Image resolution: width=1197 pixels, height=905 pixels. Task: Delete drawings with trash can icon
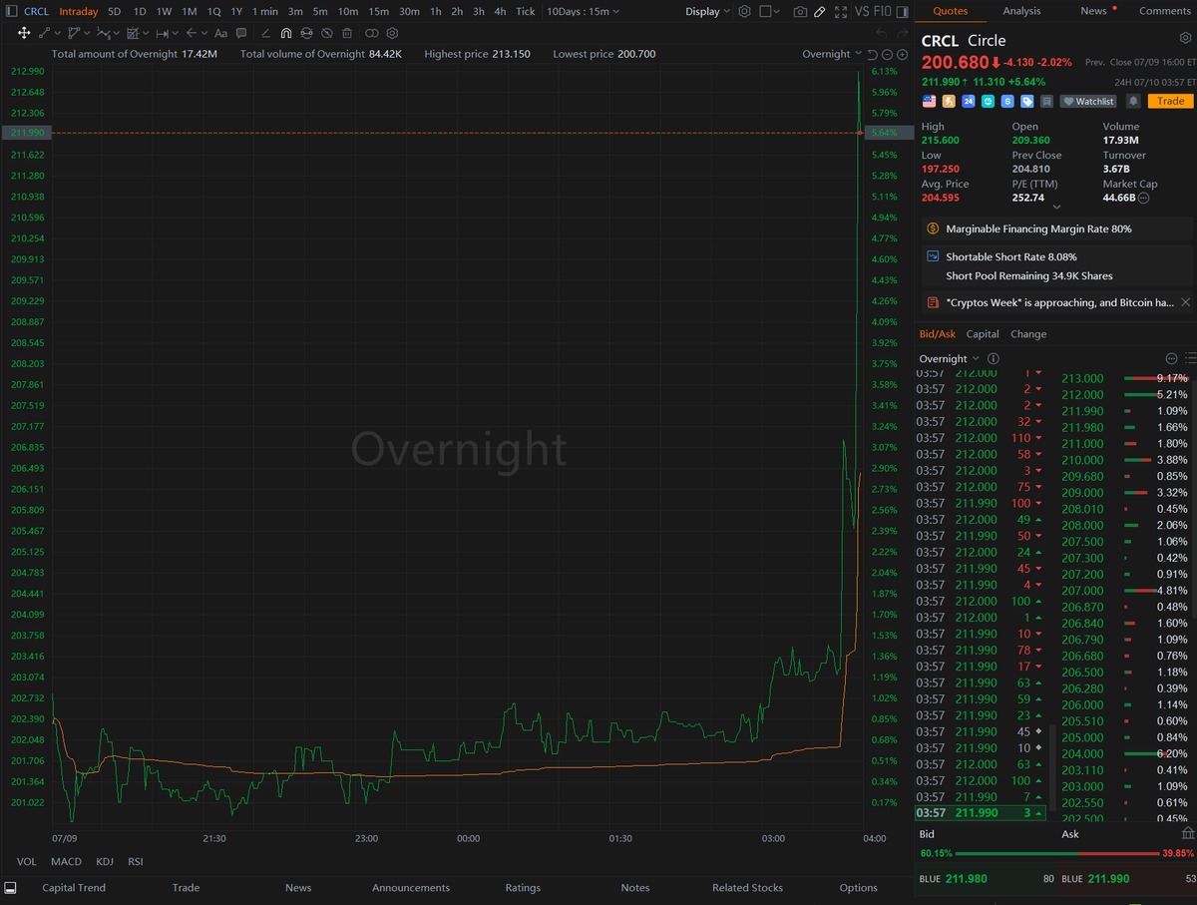coord(347,33)
